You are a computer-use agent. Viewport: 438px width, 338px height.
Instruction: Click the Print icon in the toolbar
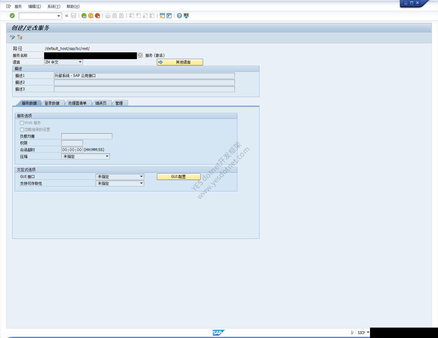pos(108,16)
